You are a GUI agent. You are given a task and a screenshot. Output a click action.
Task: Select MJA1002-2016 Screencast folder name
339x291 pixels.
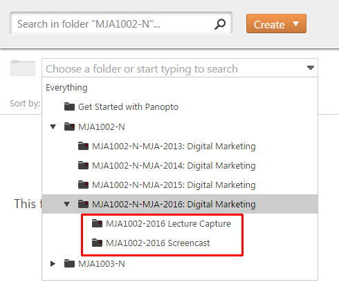[x=158, y=243]
